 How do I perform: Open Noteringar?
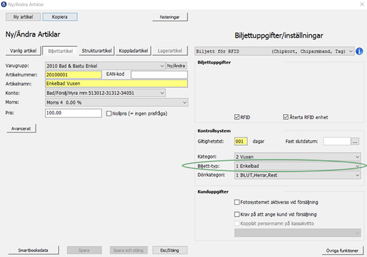(x=170, y=17)
